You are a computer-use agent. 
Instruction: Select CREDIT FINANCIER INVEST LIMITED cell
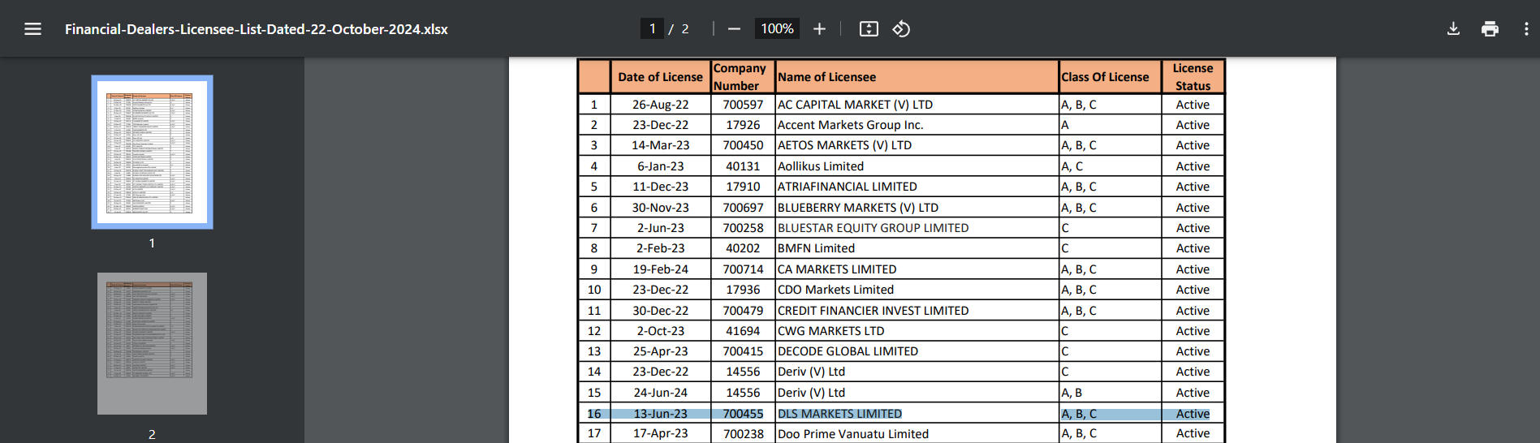click(917, 311)
